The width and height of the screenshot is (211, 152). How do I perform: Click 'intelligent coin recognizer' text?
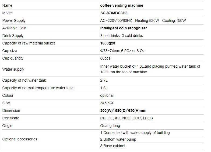(124, 28)
